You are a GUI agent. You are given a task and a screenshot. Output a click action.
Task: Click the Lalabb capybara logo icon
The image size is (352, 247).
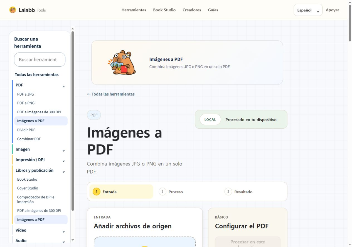point(13,10)
